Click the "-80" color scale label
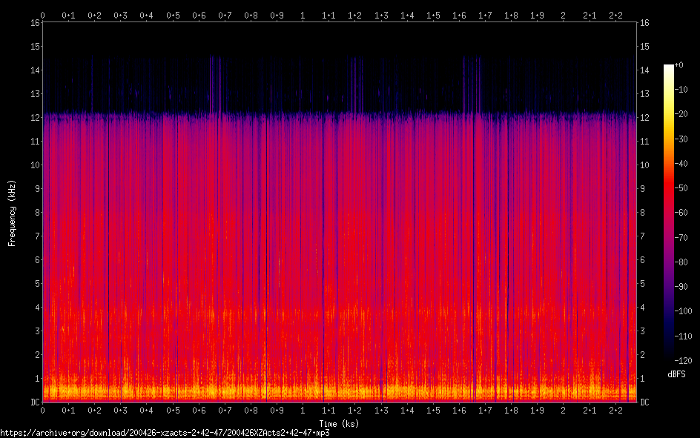The height and width of the screenshot is (438, 700). coord(681,262)
